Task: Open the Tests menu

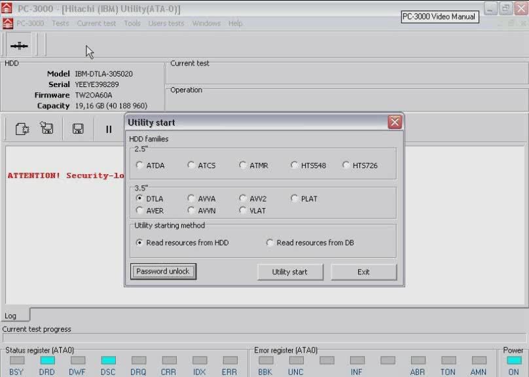Action: pyautogui.click(x=60, y=24)
